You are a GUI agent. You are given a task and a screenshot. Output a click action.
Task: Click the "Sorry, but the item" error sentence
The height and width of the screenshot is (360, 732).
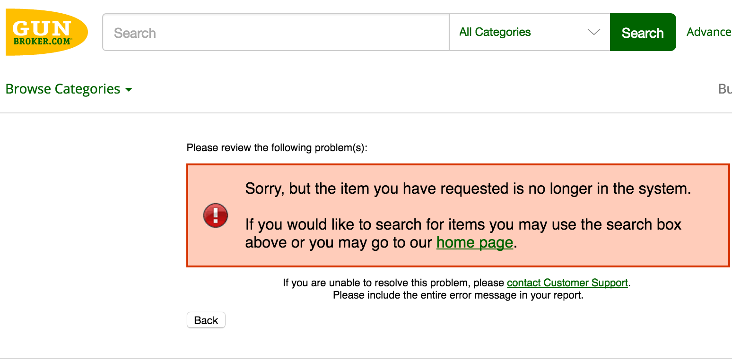[468, 189]
